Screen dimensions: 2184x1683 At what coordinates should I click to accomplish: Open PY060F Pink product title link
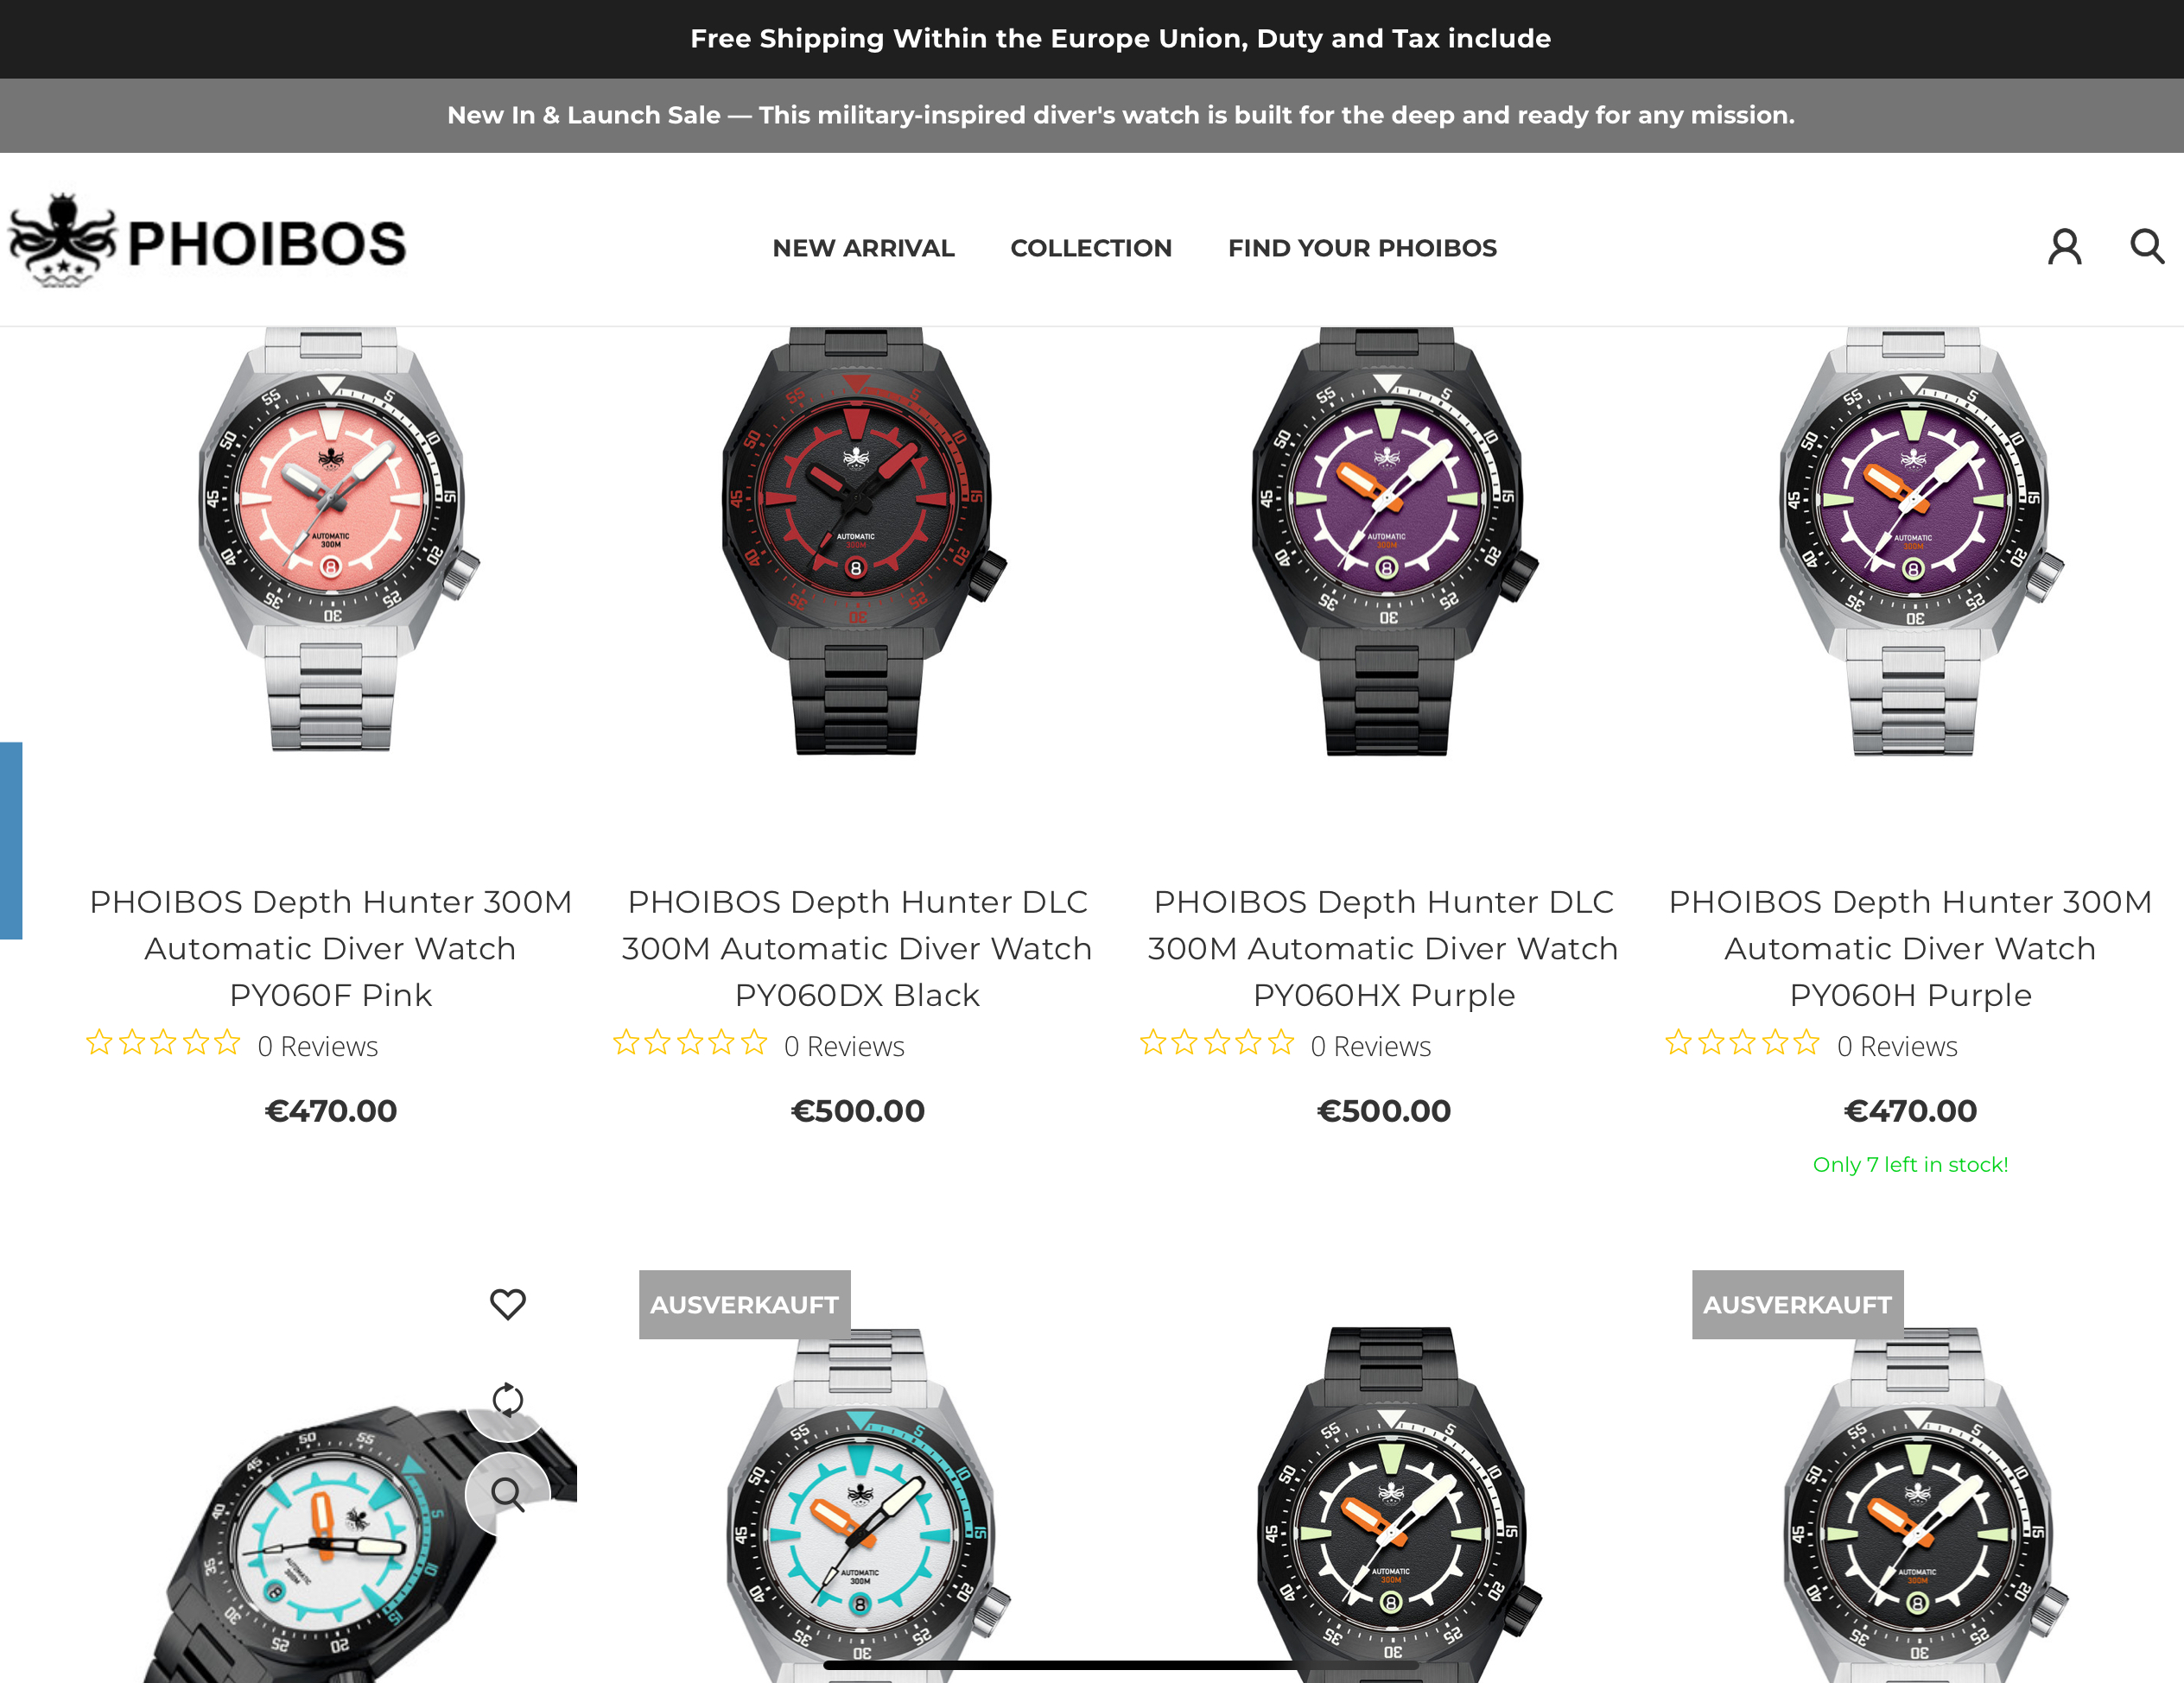[331, 948]
